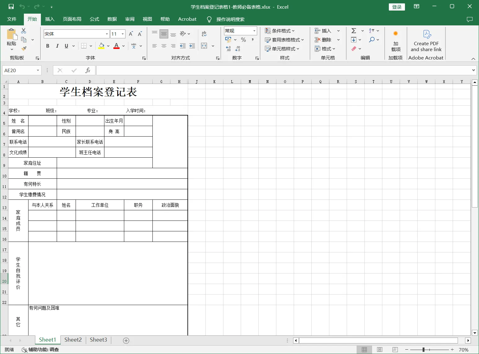Click the AutoSum sigma icon

click(354, 31)
